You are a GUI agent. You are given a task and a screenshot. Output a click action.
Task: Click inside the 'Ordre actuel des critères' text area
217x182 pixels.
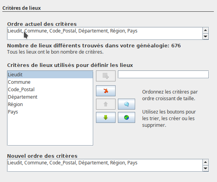point(105,34)
